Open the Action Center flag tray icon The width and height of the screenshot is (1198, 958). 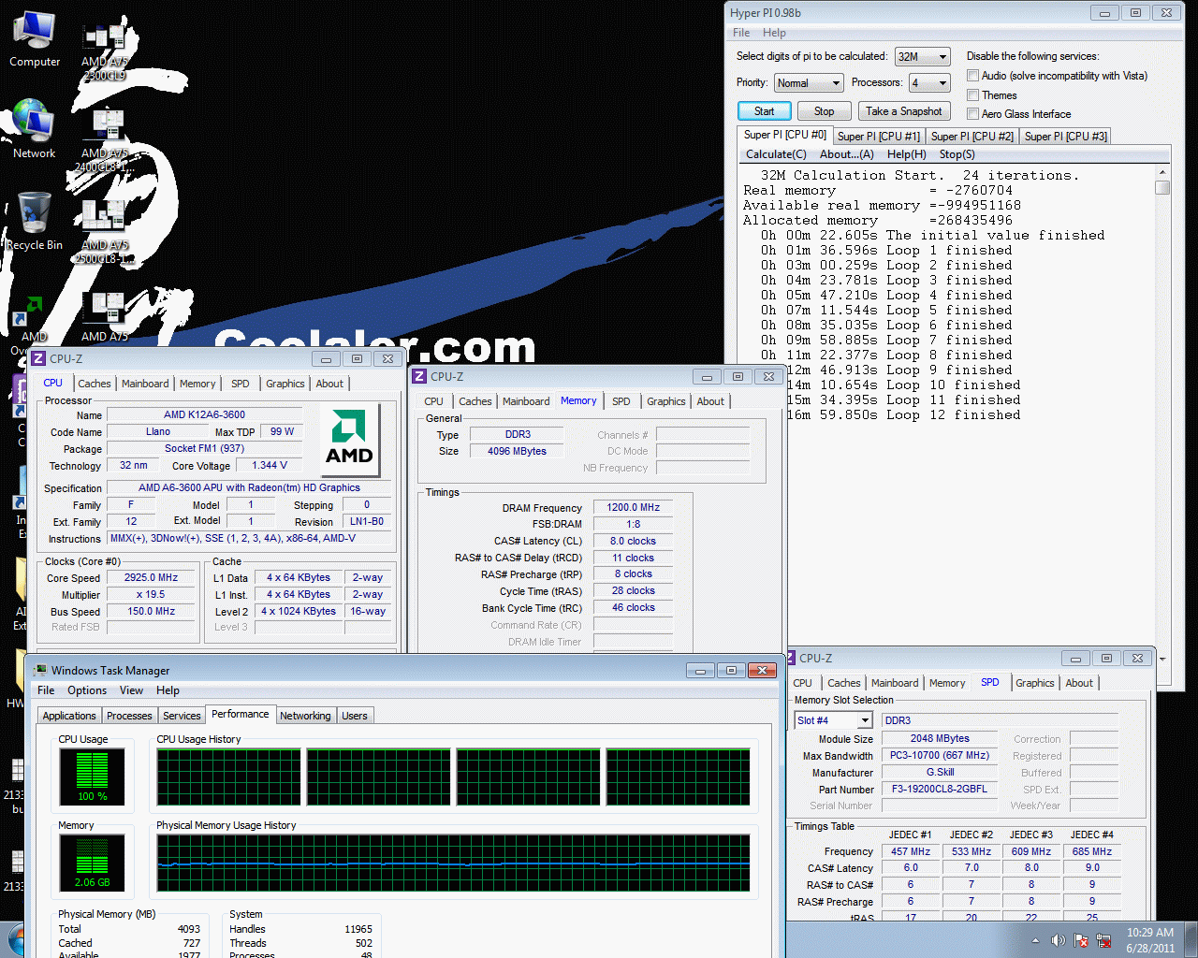1081,940
